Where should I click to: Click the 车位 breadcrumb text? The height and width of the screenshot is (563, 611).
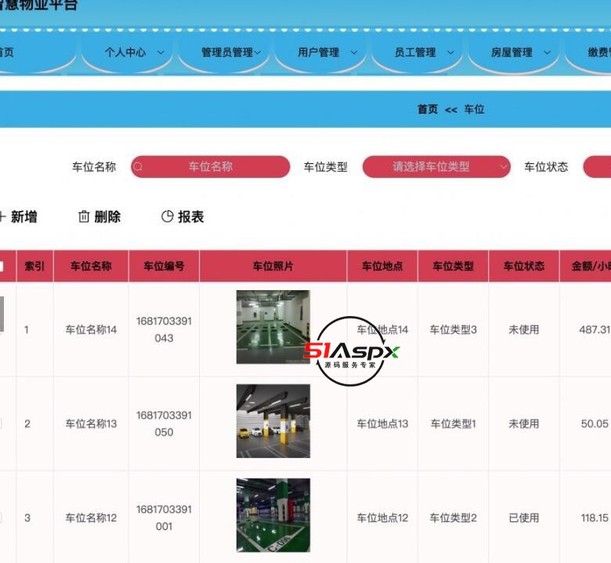click(x=474, y=109)
